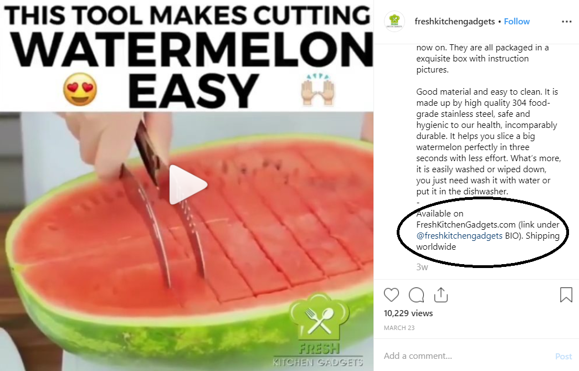Open the @freshkitchengadgets mention in caption
Screen dimensions: 579x371
click(x=459, y=235)
